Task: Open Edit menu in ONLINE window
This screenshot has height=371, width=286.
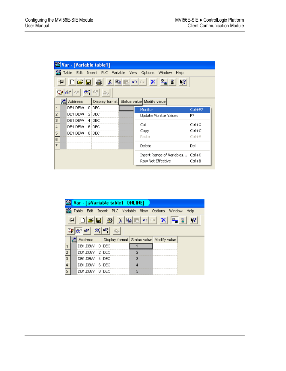Action: tap(90, 211)
